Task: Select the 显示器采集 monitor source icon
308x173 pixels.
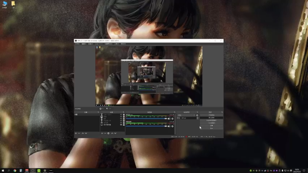Action: point(102,125)
